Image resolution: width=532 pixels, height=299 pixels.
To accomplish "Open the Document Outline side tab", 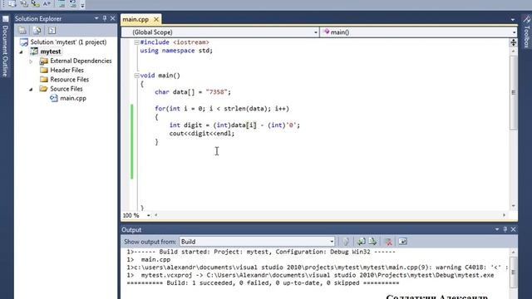I will tap(5, 47).
